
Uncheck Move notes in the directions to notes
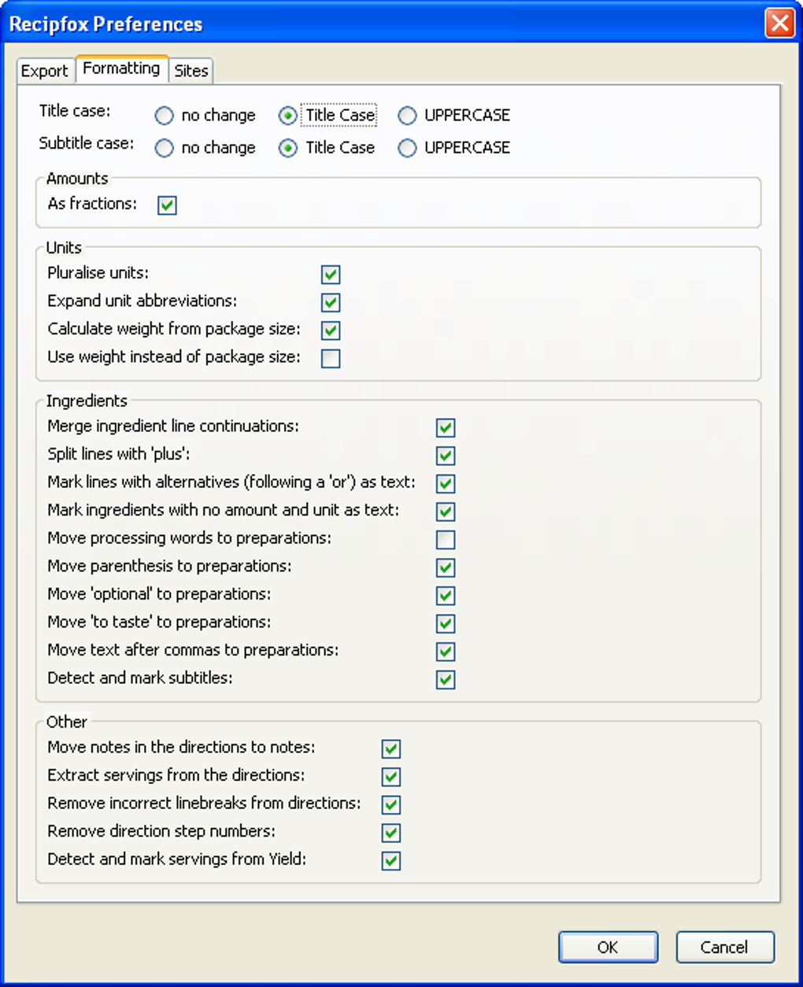click(x=391, y=749)
